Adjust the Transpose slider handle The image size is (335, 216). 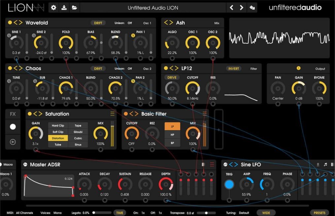pyautogui.click(x=206, y=213)
